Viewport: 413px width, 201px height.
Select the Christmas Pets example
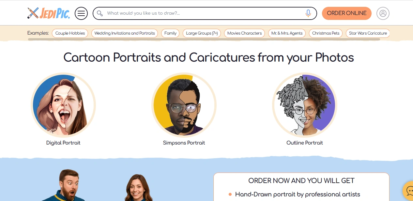tap(326, 33)
